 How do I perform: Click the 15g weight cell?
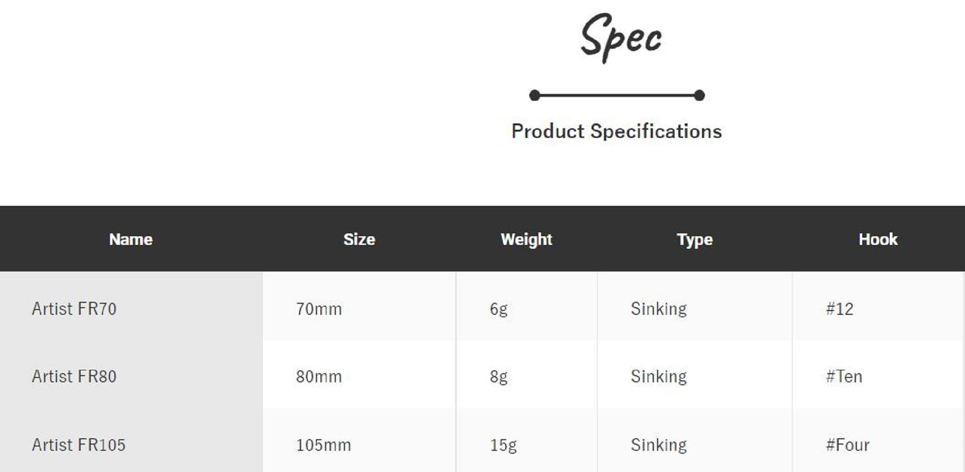tap(503, 445)
